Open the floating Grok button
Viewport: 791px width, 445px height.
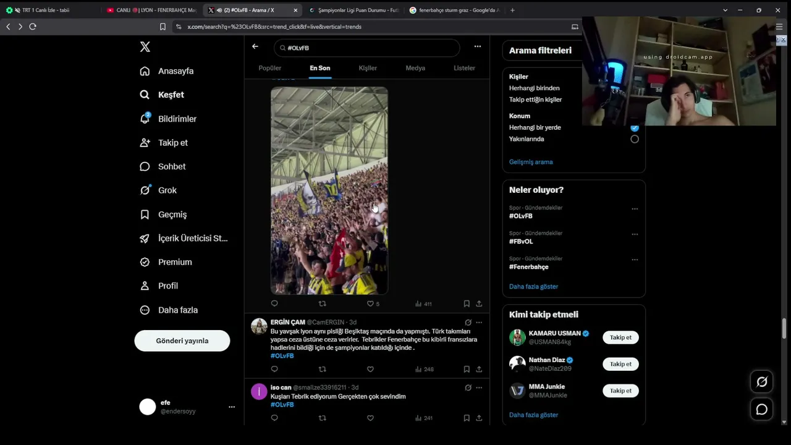[x=762, y=382]
